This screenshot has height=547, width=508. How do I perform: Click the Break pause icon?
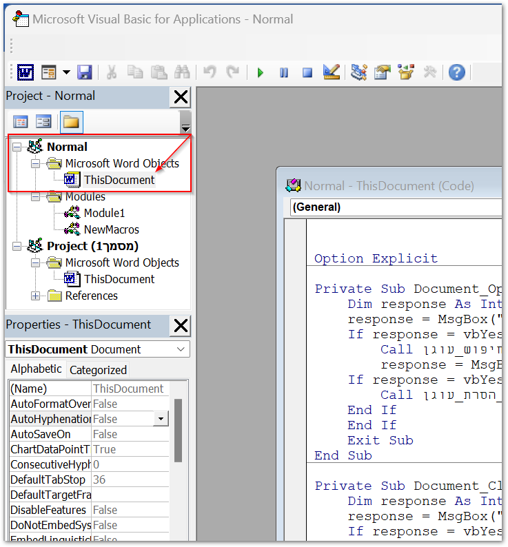(x=284, y=73)
